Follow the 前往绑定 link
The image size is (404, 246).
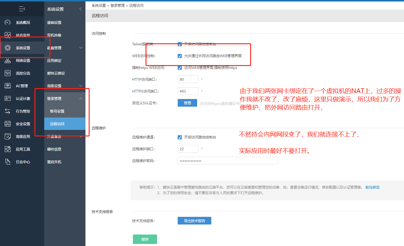(x=372, y=187)
